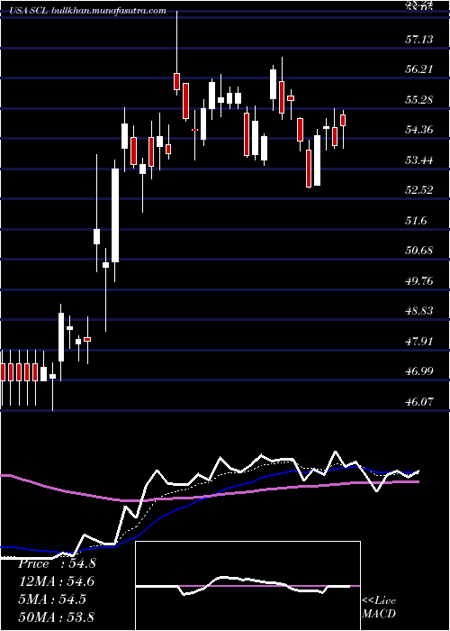Click the price label 55.28

[x=420, y=99]
